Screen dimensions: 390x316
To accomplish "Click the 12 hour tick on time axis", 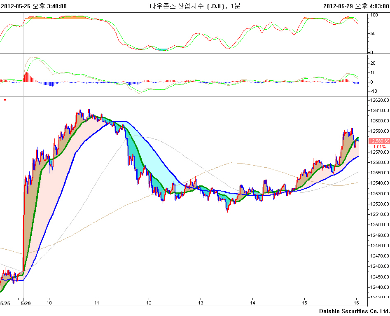I will (x=149, y=303).
